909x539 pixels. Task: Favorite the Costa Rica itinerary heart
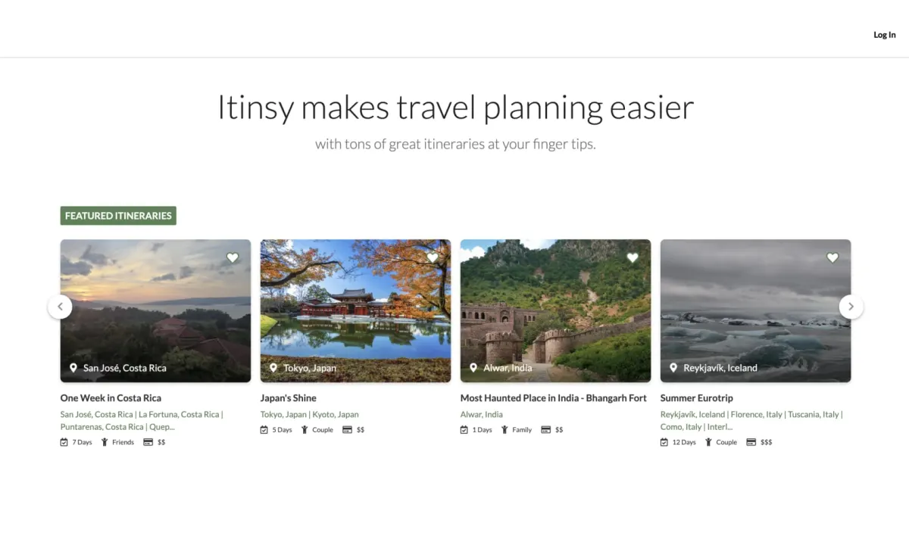tap(233, 258)
